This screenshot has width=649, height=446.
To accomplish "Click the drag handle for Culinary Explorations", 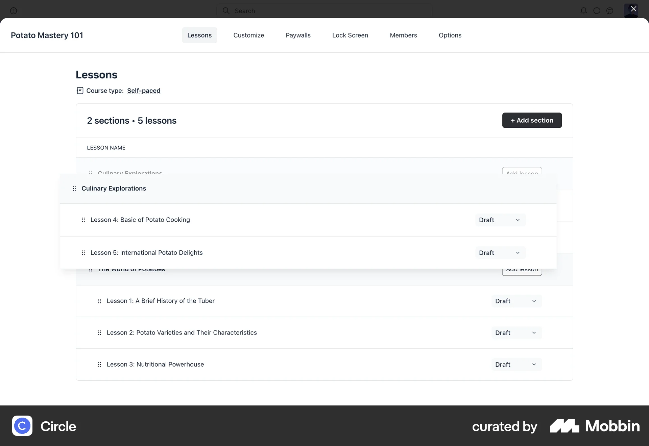I will 74,189.
